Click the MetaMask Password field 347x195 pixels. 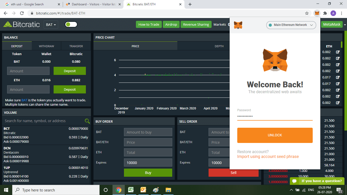(275, 116)
